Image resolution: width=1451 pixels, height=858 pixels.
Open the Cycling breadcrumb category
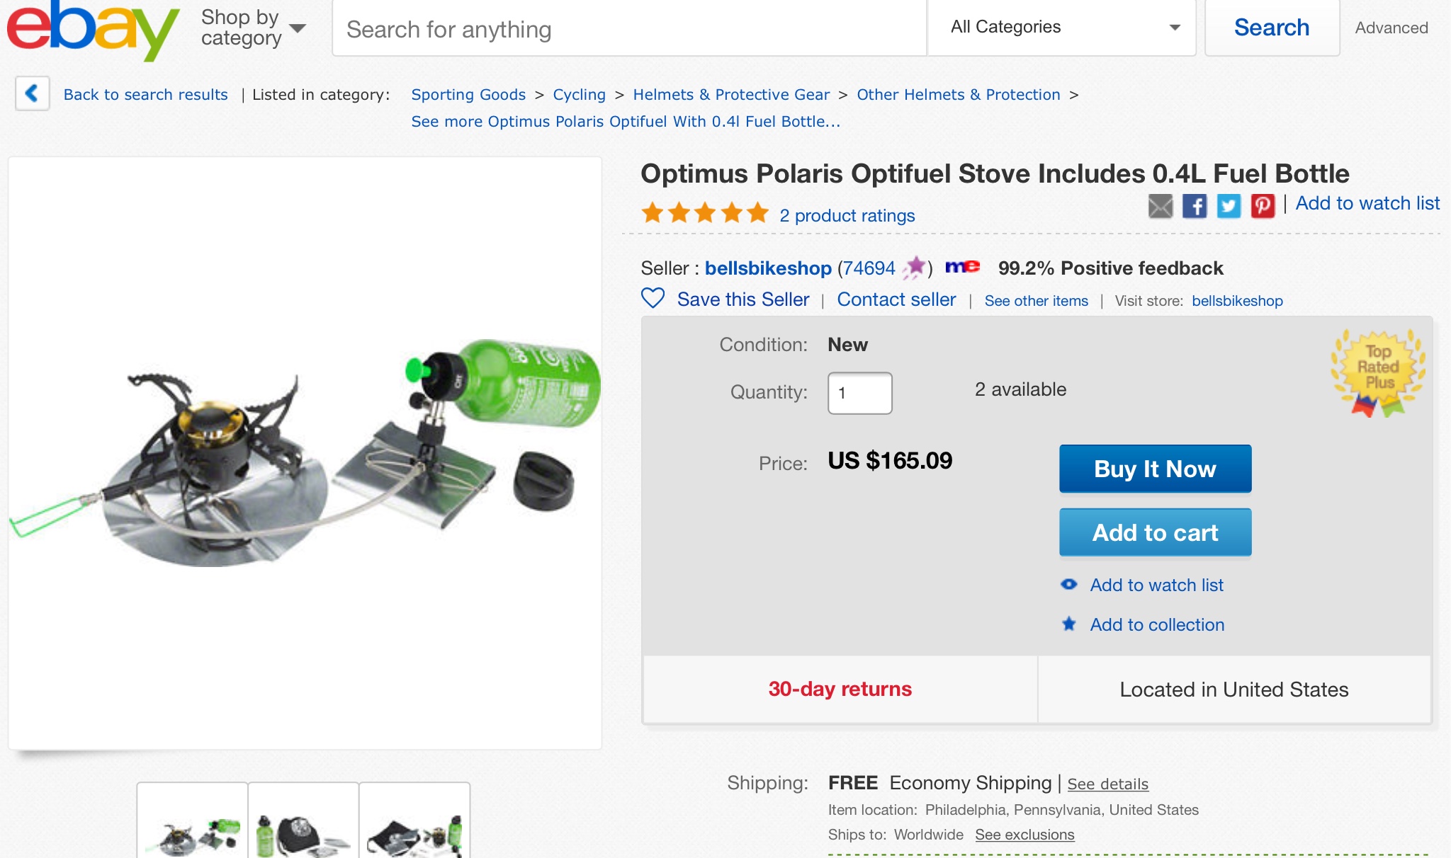point(579,95)
